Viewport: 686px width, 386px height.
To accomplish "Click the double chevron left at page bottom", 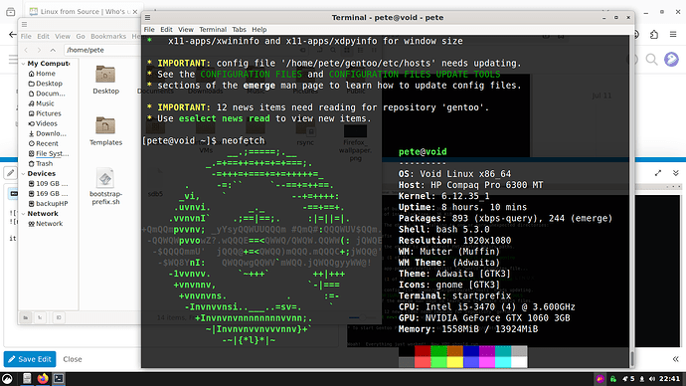I will (x=675, y=359).
